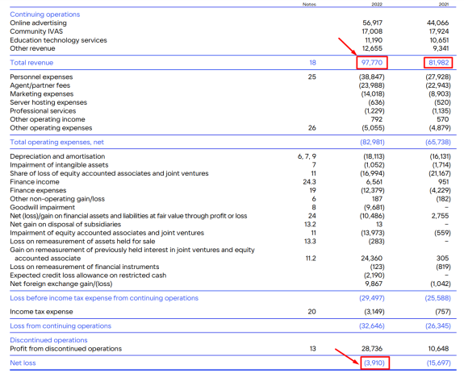Click the Profit from discontinued operations 28,736 value

pos(372,349)
